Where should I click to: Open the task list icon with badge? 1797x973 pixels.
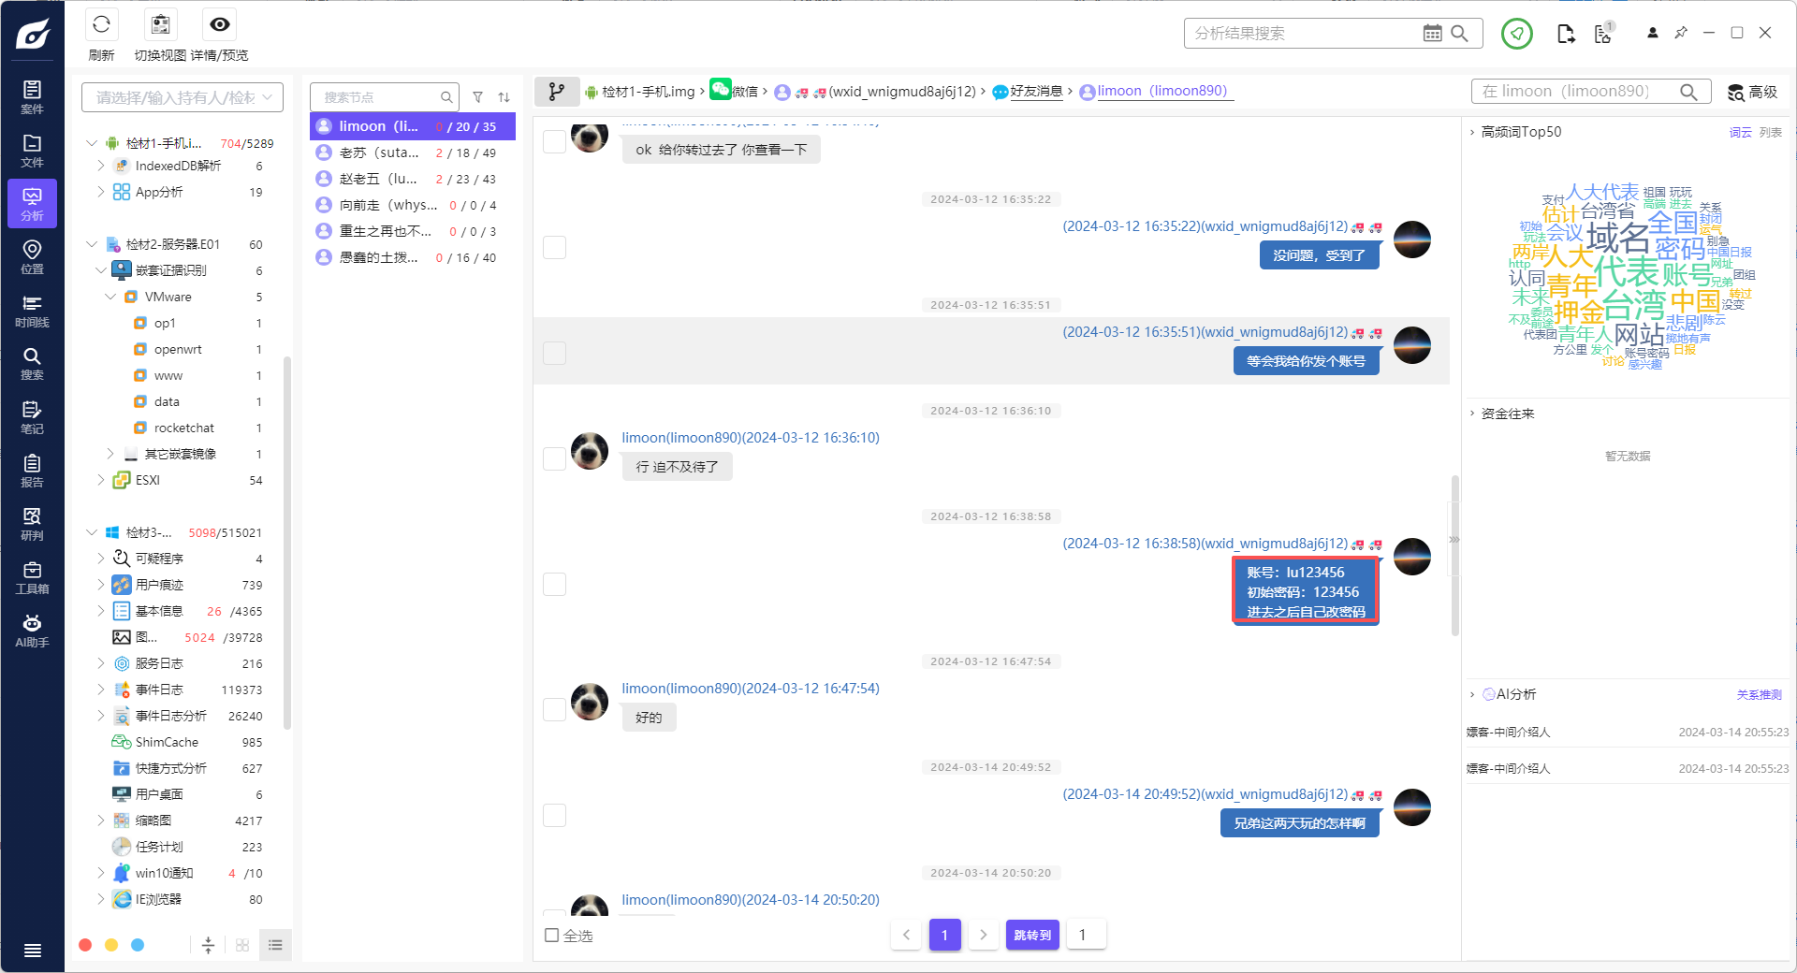click(1603, 34)
